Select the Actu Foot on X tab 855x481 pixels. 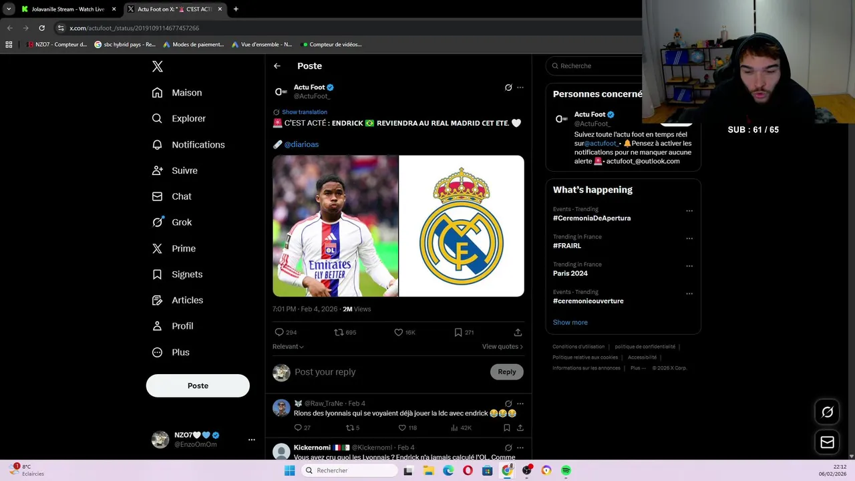[174, 9]
